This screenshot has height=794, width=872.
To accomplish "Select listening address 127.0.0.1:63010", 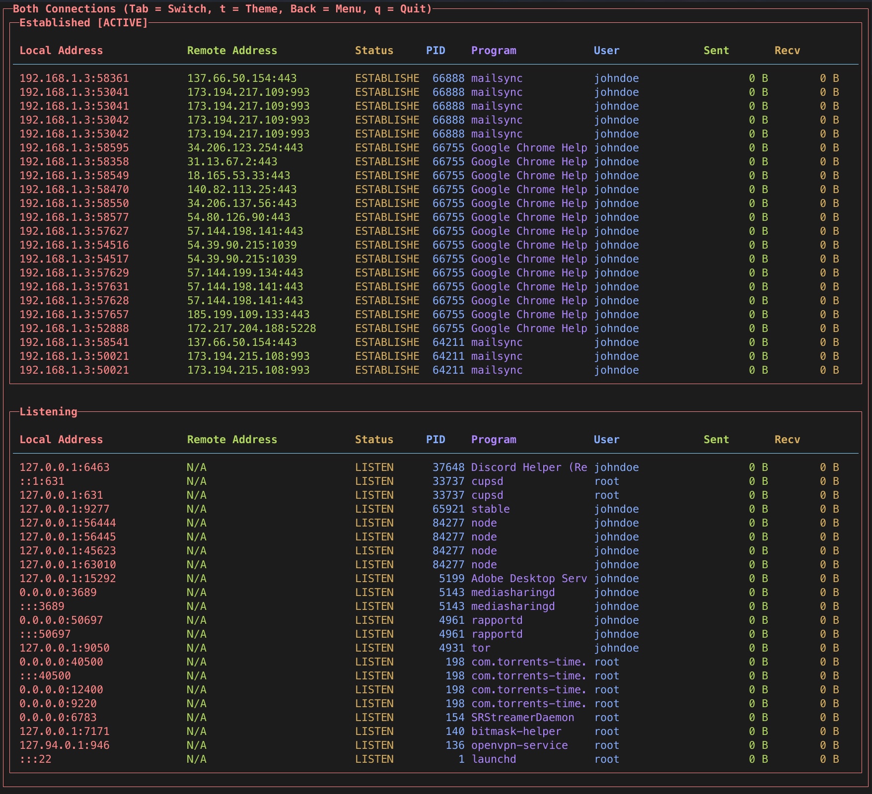I will [68, 565].
